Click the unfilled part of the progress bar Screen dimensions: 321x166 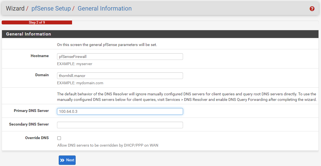[x=195, y=22]
